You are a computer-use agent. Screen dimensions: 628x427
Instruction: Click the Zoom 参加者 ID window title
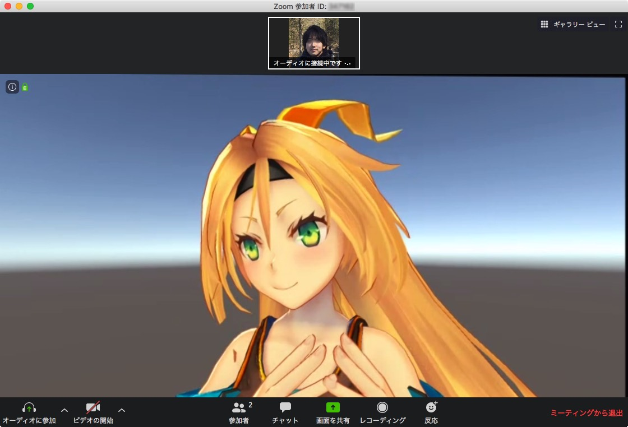point(314,6)
